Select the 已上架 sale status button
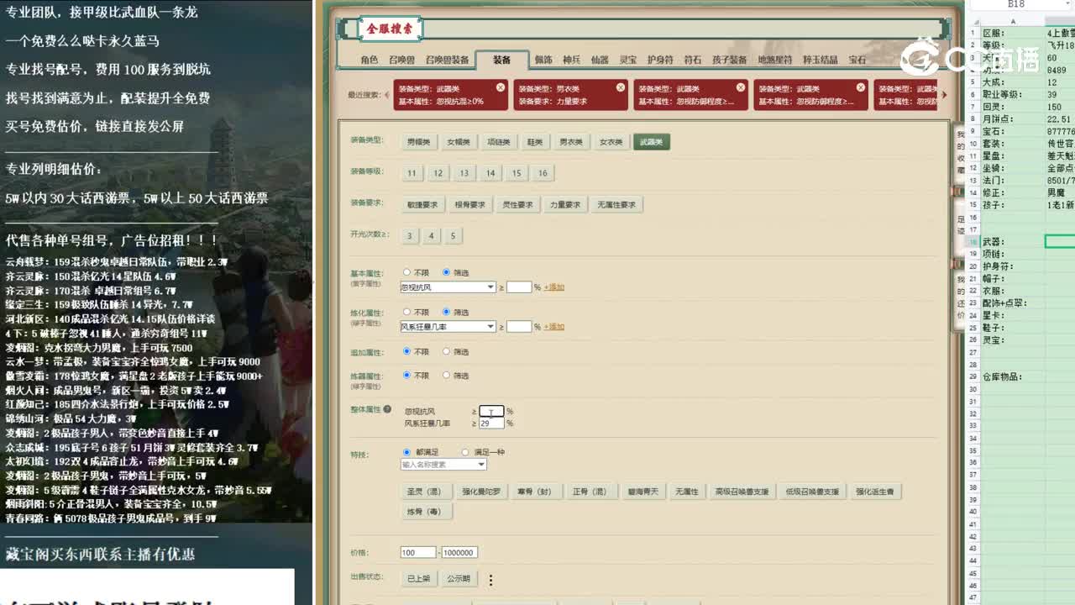 [x=420, y=578]
